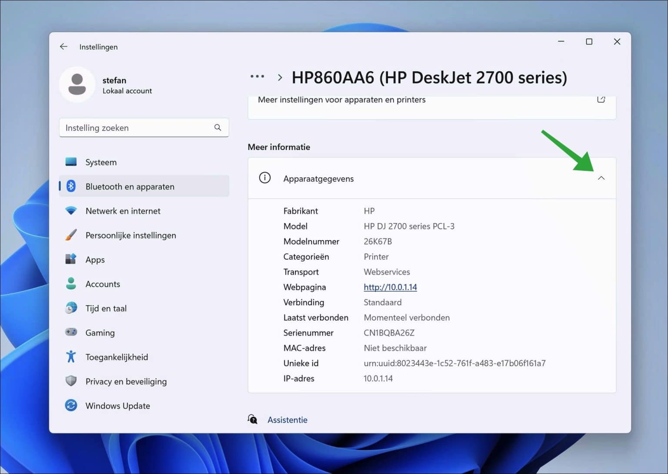The height and width of the screenshot is (474, 668).
Task: Open the breadcrumb ellipsis menu
Action: (257, 76)
